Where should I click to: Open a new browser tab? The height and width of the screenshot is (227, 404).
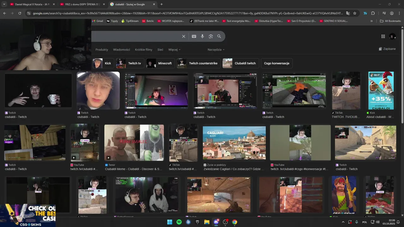[162, 4]
